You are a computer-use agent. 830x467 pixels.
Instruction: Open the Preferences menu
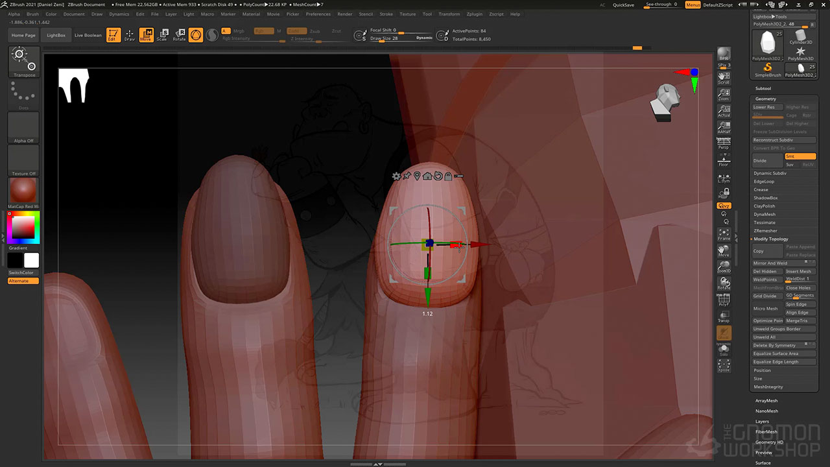click(318, 14)
